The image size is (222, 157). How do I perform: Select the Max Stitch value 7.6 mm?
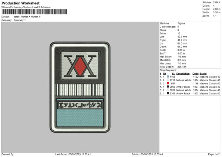click(x=182, y=57)
